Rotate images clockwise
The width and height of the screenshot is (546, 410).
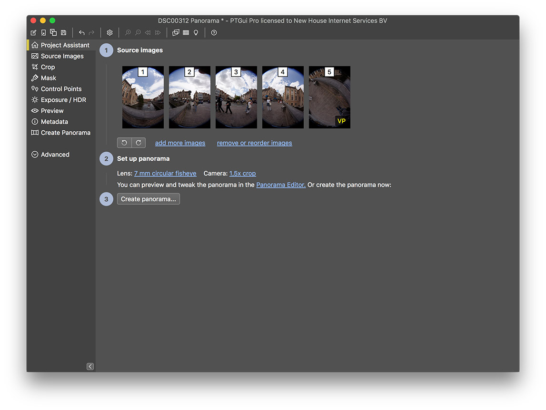tap(139, 143)
